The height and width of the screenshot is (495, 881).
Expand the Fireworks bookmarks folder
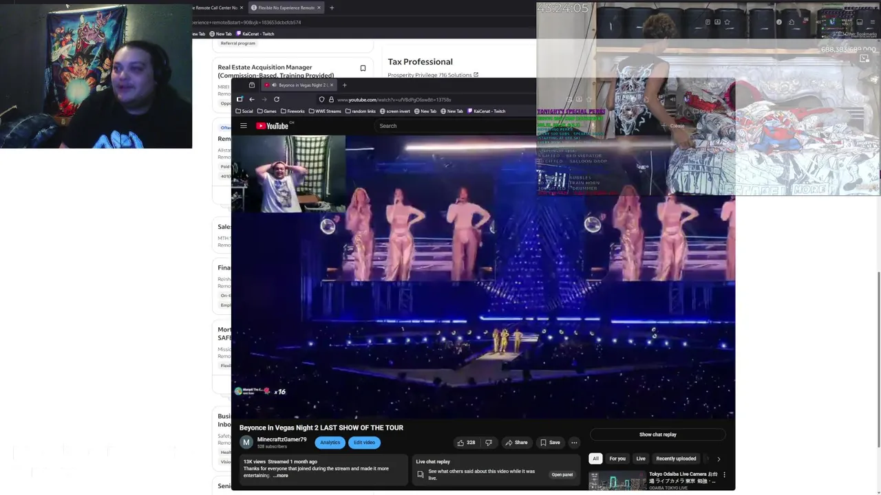click(293, 111)
